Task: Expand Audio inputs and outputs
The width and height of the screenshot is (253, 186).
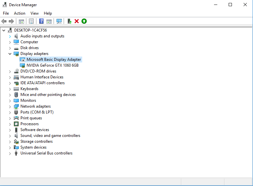Action: pyautogui.click(x=10, y=36)
